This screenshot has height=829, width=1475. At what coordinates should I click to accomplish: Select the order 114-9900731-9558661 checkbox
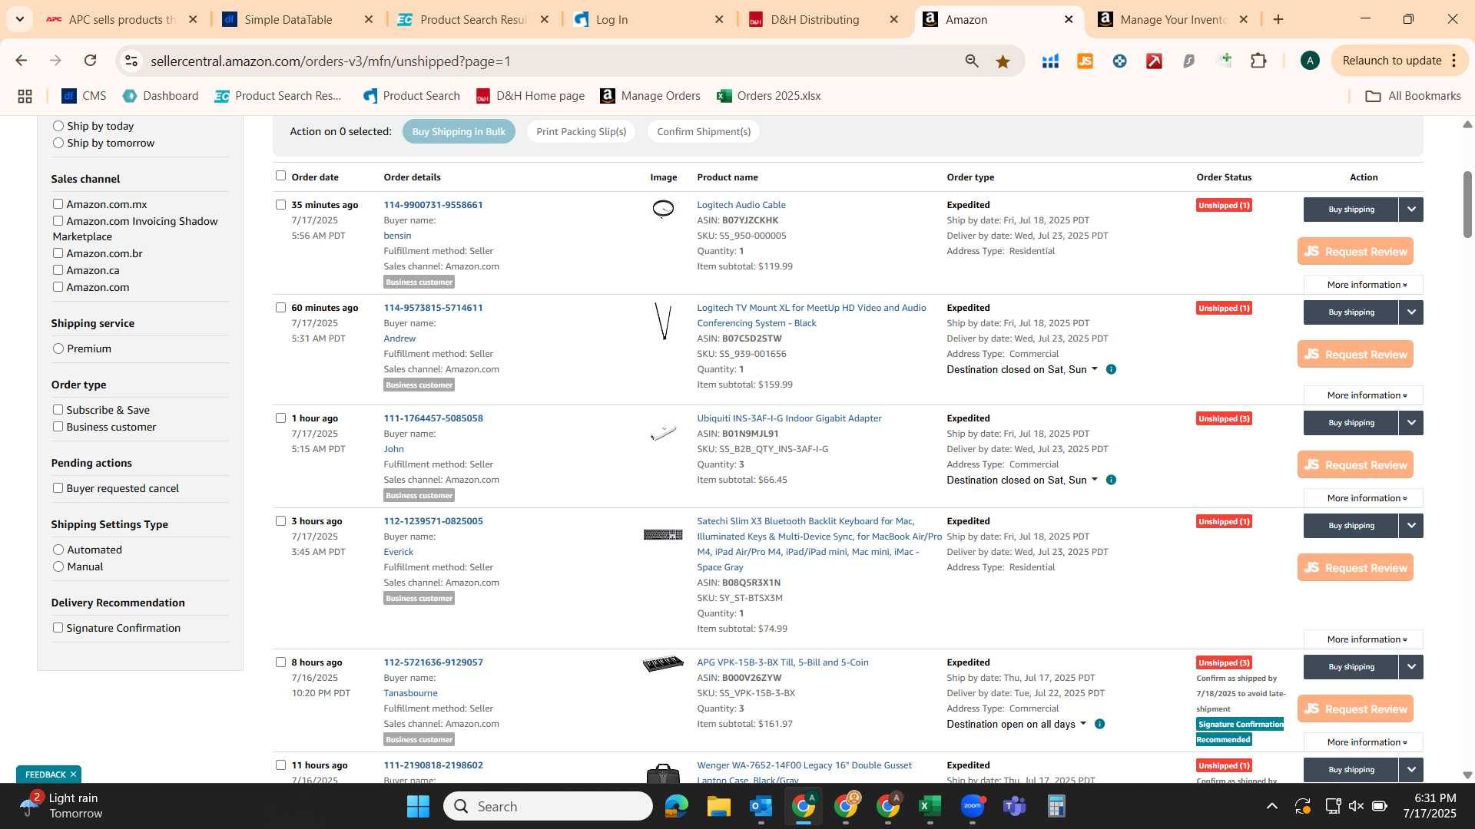[x=280, y=205]
